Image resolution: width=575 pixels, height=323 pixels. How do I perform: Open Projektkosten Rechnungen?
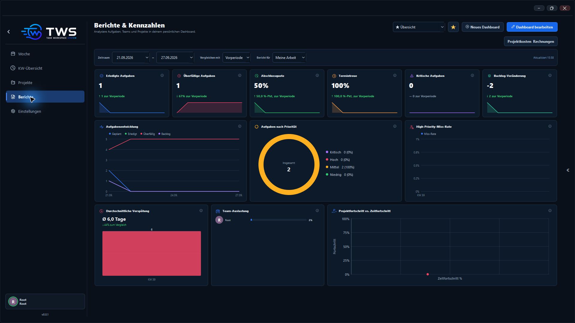(531, 42)
